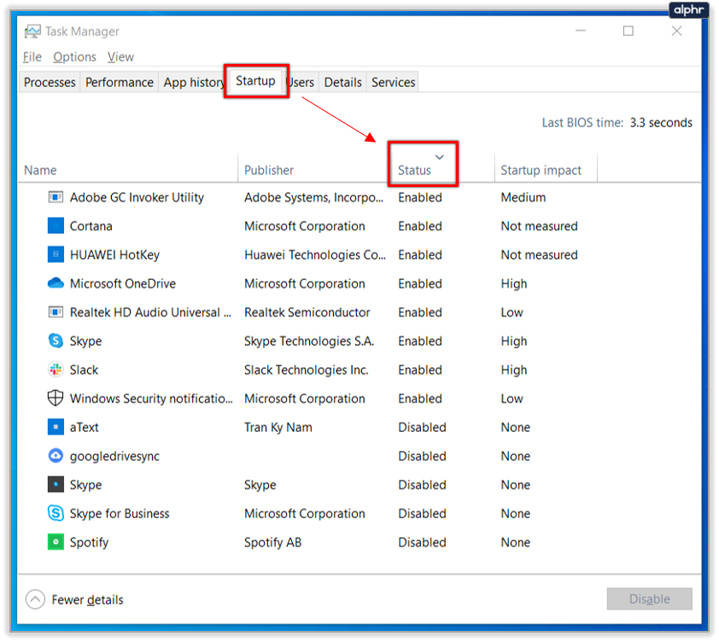
Task: Open the File menu
Action: pyautogui.click(x=32, y=57)
